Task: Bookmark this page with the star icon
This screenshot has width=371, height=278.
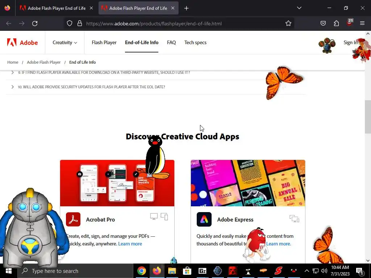Action: point(288,24)
